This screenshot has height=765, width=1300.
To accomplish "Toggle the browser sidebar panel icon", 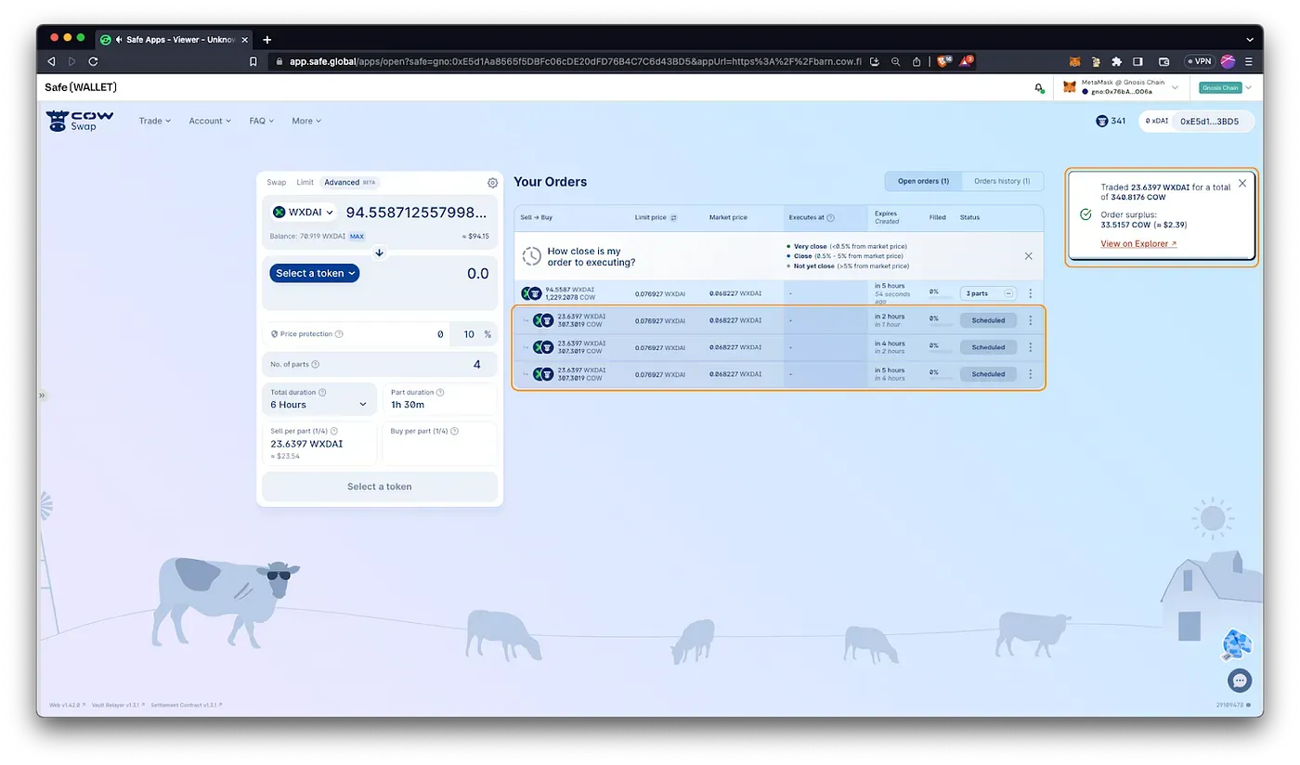I will click(x=1137, y=61).
